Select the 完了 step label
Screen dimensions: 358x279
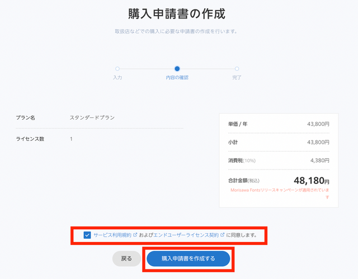point(237,78)
